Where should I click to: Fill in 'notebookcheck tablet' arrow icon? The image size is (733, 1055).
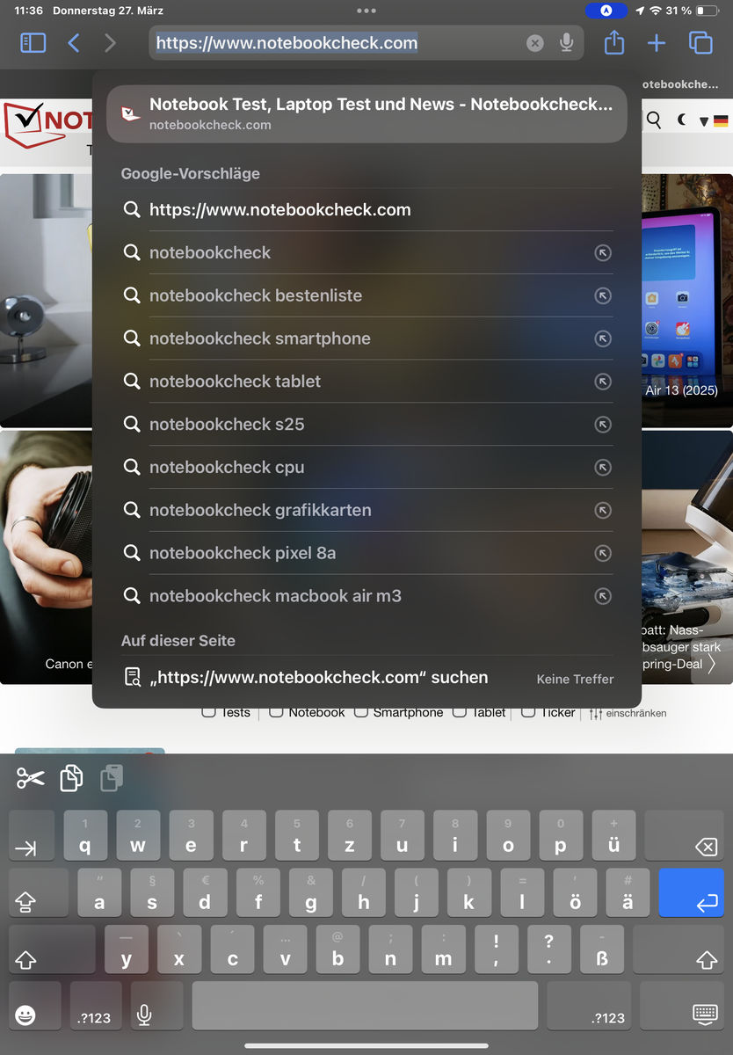pyautogui.click(x=603, y=382)
